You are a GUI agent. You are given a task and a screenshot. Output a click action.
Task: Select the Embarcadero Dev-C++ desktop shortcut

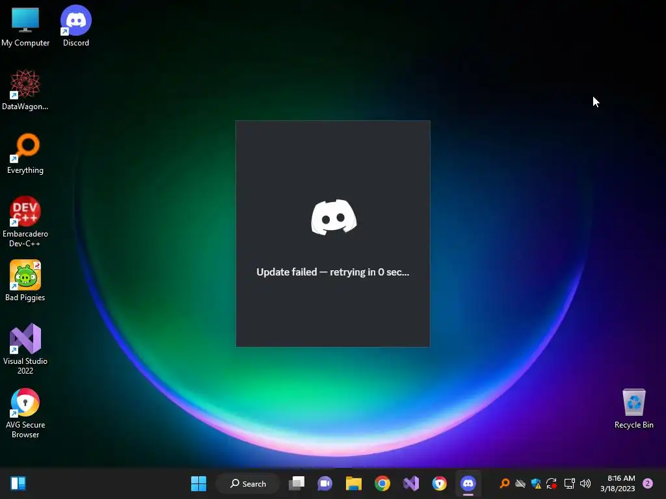[x=25, y=222]
